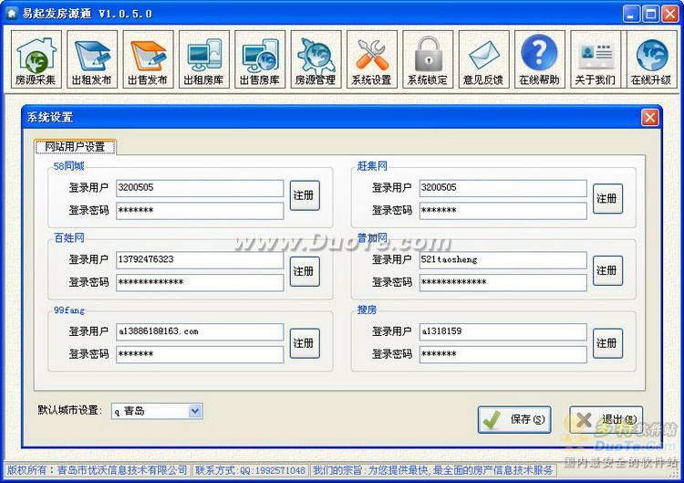Open 系统设置 wrench toolbar icon
684x483 pixels.
(x=372, y=60)
